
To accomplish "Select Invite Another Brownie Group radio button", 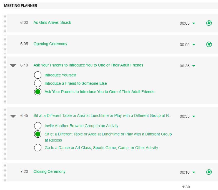I will pyautogui.click(x=38, y=126).
